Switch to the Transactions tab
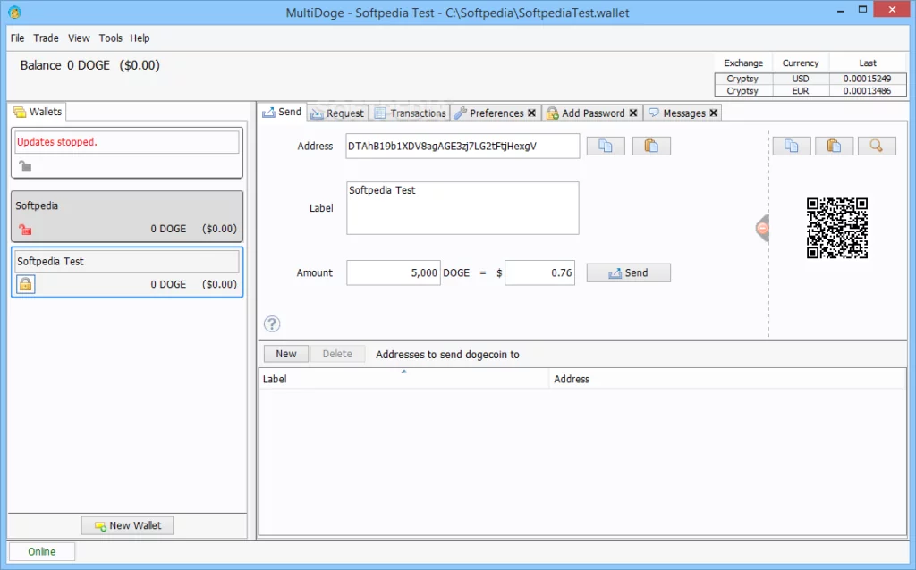 [410, 113]
